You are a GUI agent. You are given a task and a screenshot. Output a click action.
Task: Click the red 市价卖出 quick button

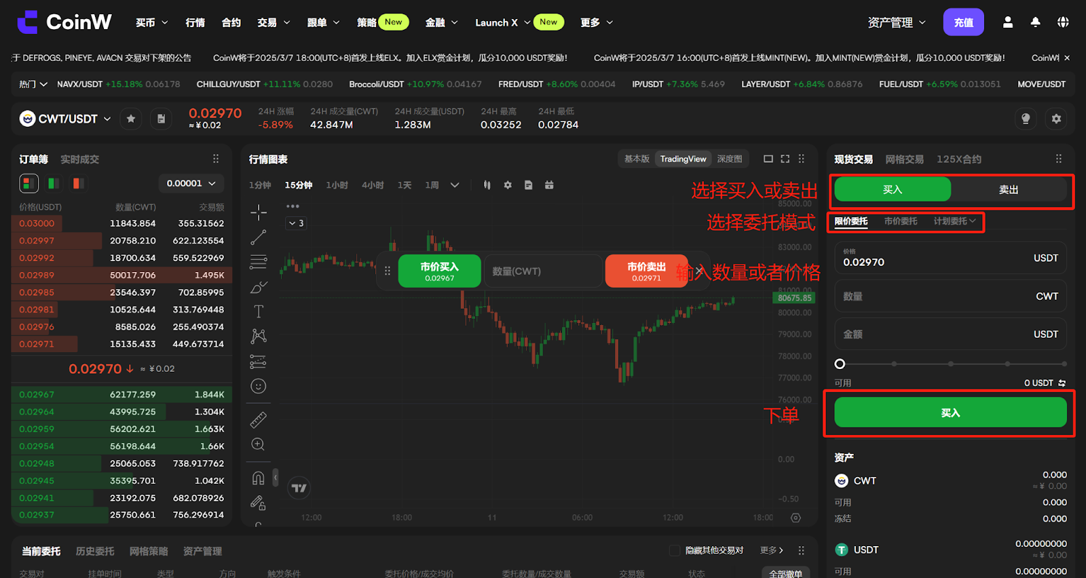[x=646, y=271]
